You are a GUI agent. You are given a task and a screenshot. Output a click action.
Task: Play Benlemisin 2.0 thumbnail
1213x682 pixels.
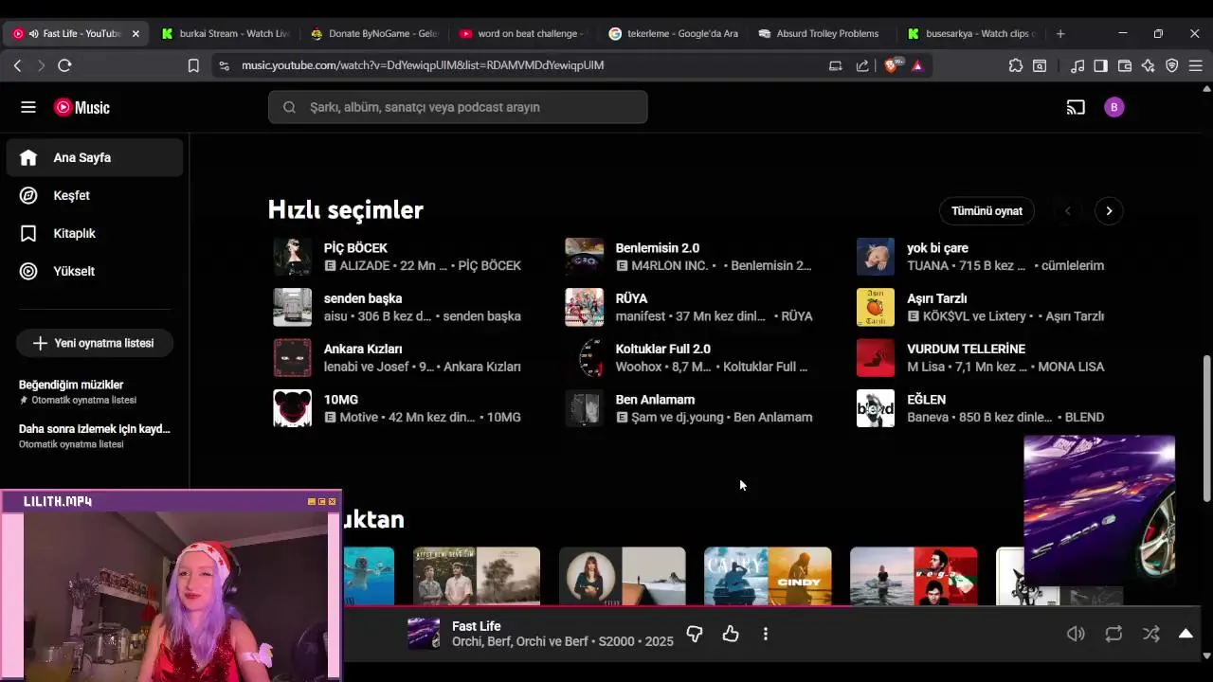coord(585,257)
